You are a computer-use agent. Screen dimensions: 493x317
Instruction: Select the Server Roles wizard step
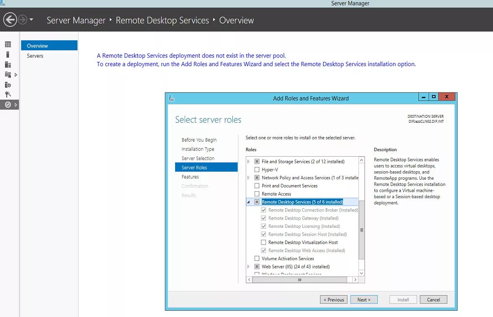tap(206, 168)
